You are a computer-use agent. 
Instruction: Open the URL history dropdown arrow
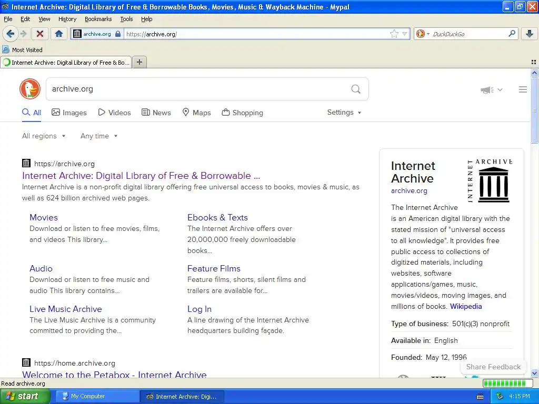tap(405, 34)
